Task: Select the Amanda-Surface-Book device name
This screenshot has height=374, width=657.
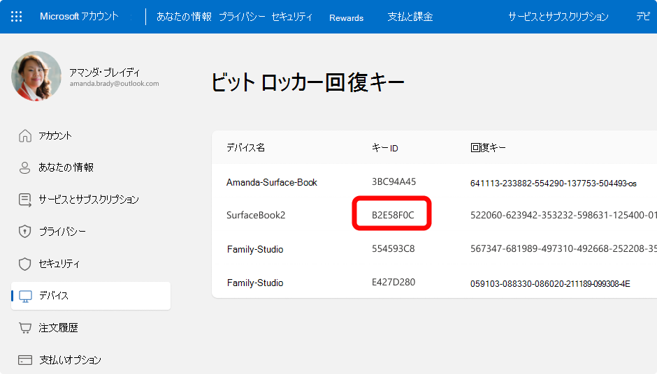Action: coord(271,182)
